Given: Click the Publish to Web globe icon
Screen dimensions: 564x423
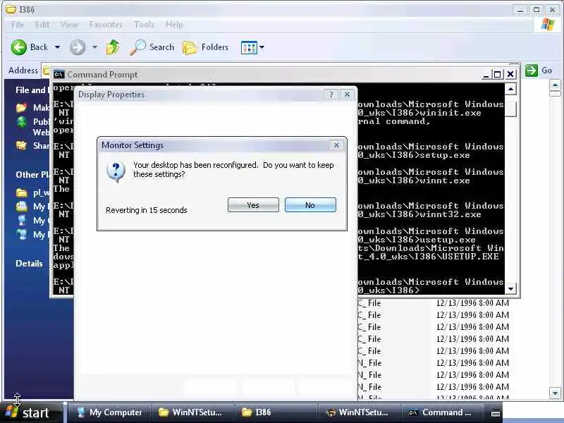Looking at the screenshot, I should coord(22,122).
